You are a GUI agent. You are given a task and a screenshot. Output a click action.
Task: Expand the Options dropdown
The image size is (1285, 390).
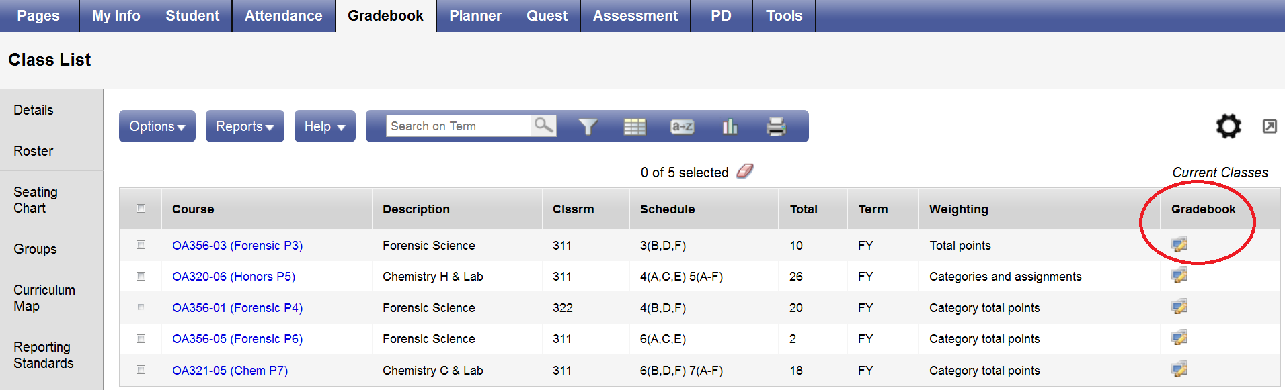pos(157,126)
